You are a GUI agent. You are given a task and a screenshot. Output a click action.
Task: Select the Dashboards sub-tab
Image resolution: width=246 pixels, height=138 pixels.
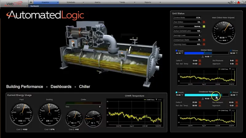pyautogui.click(x=34, y=6)
